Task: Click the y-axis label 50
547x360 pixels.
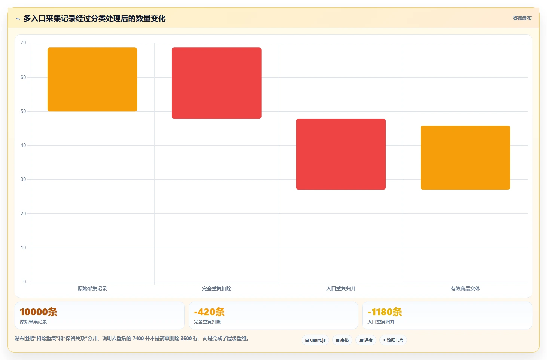Action: click(x=23, y=111)
